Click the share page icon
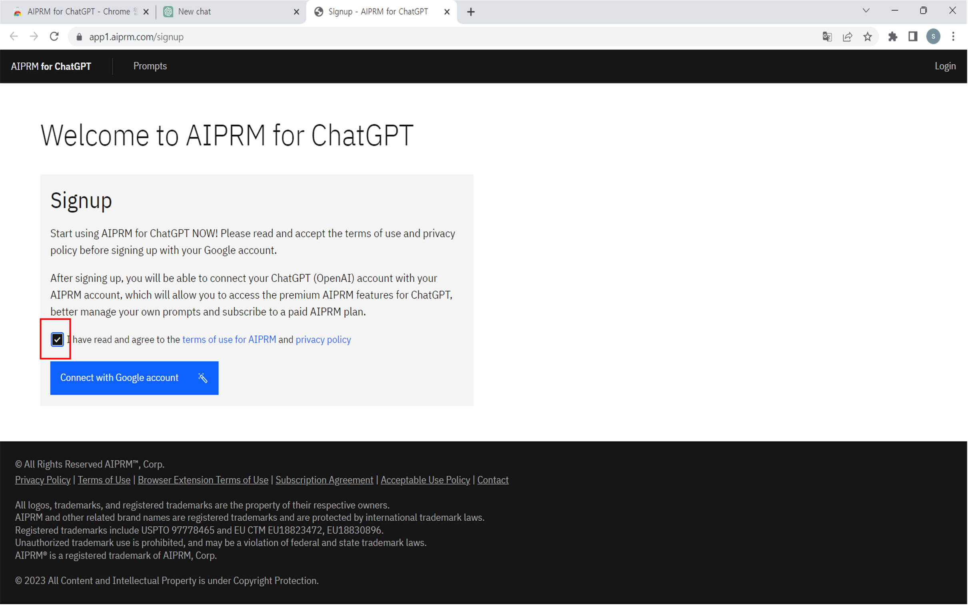Screen dimensions: 968x605 pyautogui.click(x=848, y=37)
